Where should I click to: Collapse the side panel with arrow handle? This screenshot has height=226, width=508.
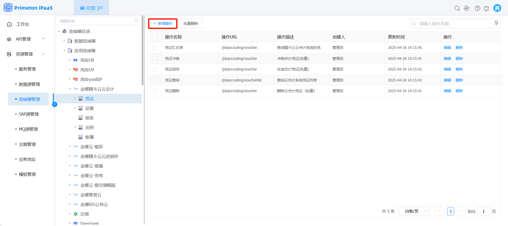(x=55, y=104)
